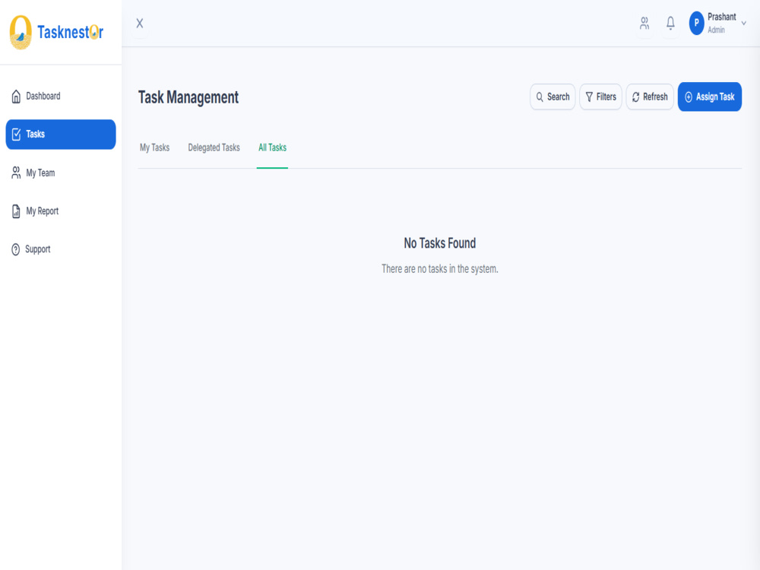
Task: Click the No Tasks Found message
Action: (x=439, y=243)
